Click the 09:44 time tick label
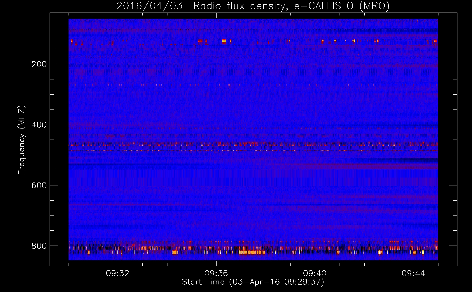 [413, 273]
